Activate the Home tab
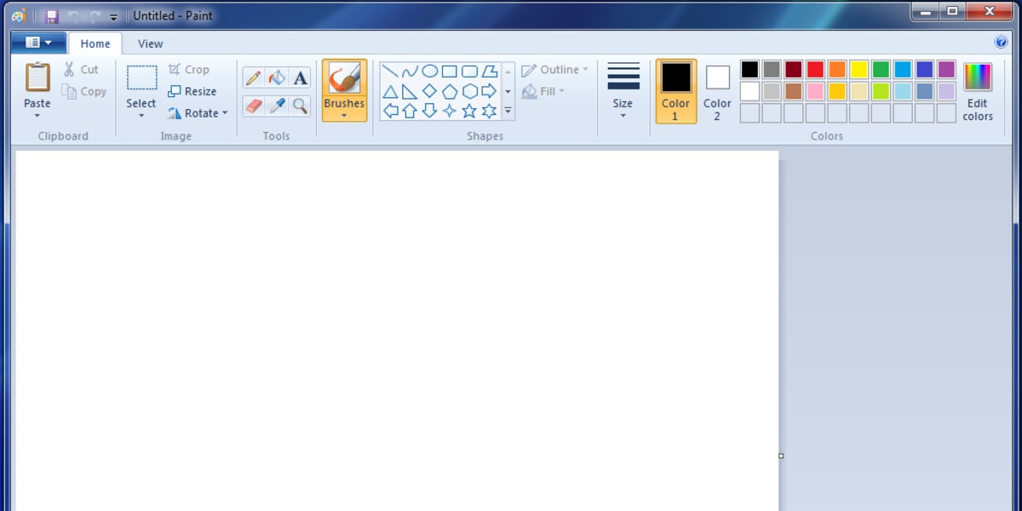 point(95,43)
